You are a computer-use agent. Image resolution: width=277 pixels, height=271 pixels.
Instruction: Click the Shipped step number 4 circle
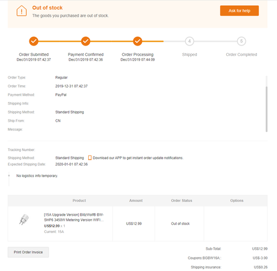pyautogui.click(x=189, y=41)
